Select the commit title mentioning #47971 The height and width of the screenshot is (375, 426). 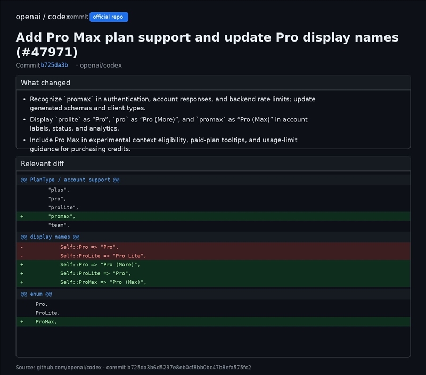[x=207, y=45]
